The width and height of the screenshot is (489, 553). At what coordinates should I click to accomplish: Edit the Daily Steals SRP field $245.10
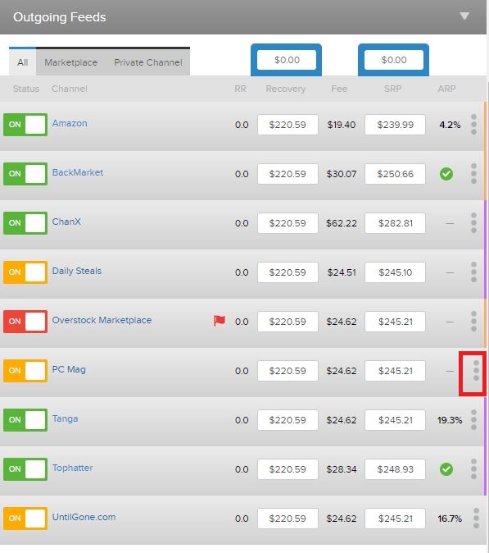coord(395,272)
